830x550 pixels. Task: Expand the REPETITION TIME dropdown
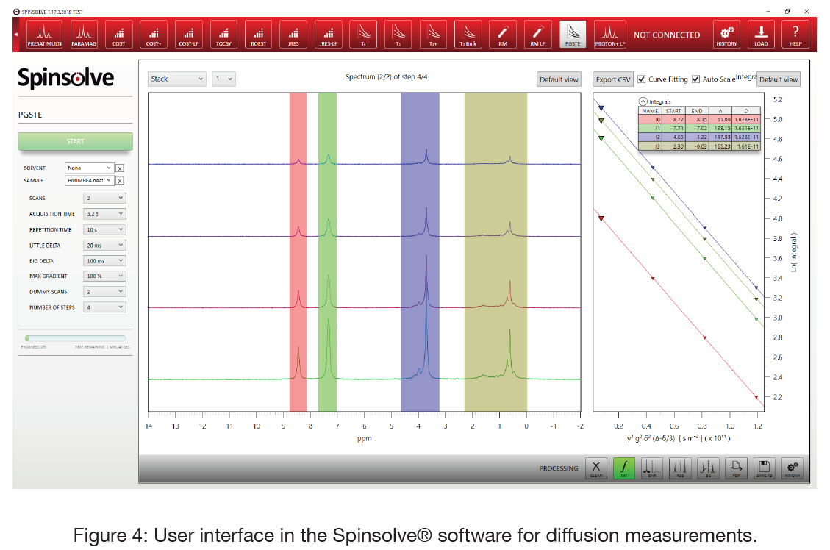[104, 229]
